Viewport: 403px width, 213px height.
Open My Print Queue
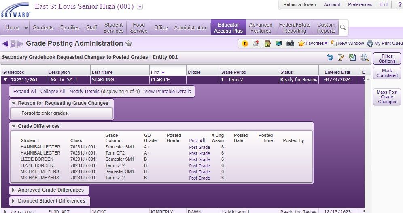click(384, 44)
